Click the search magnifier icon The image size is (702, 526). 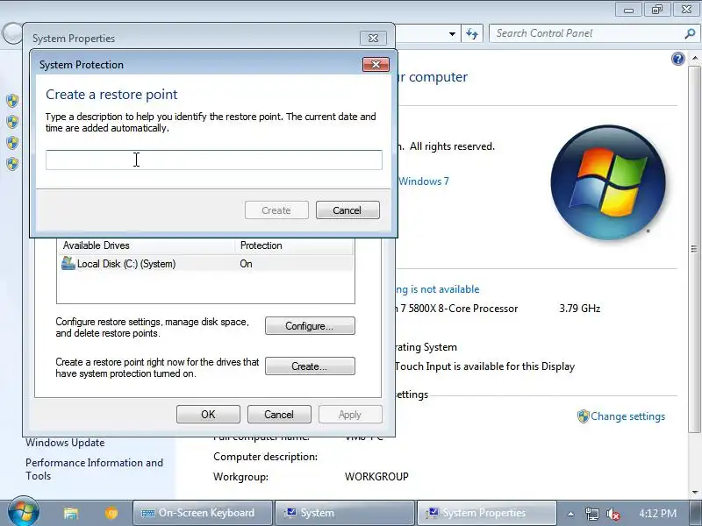[690, 33]
